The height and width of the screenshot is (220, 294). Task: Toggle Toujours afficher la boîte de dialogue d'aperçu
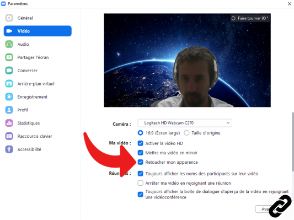140,194
